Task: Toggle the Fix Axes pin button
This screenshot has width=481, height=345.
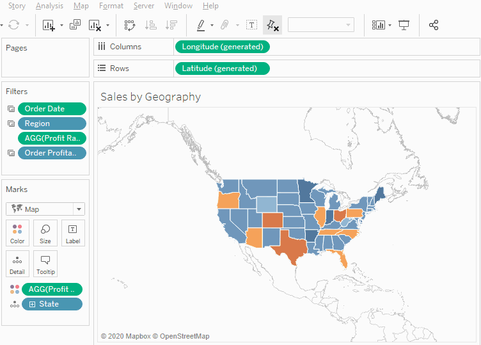Action: (x=272, y=25)
